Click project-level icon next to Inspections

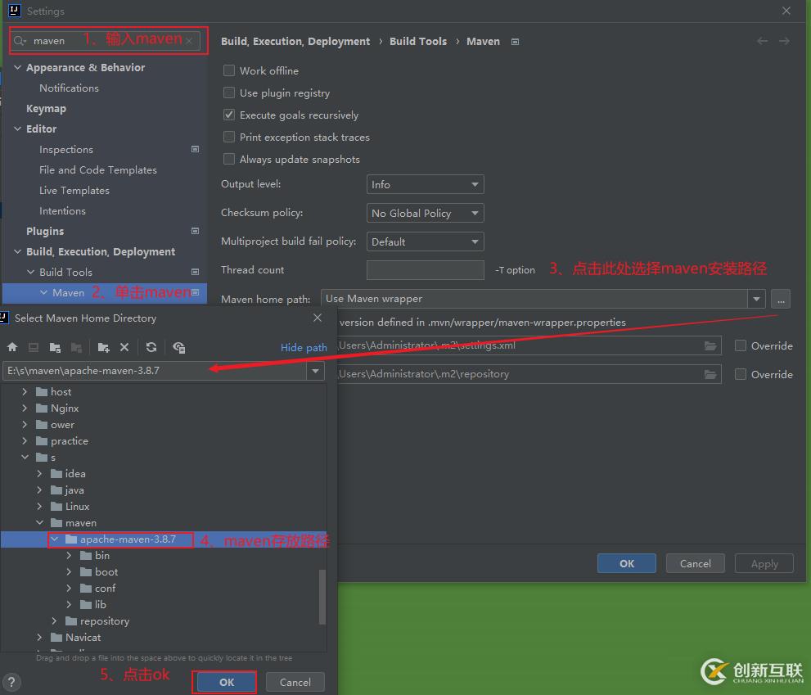click(x=195, y=149)
